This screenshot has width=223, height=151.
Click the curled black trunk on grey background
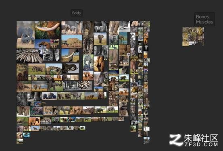click(x=71, y=68)
